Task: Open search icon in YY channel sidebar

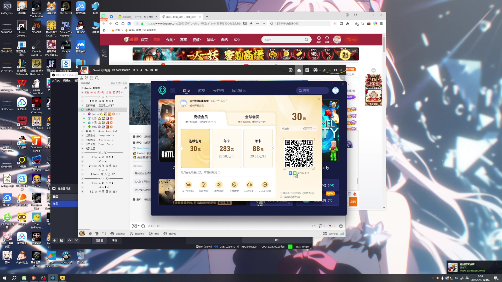Action: coord(97,78)
